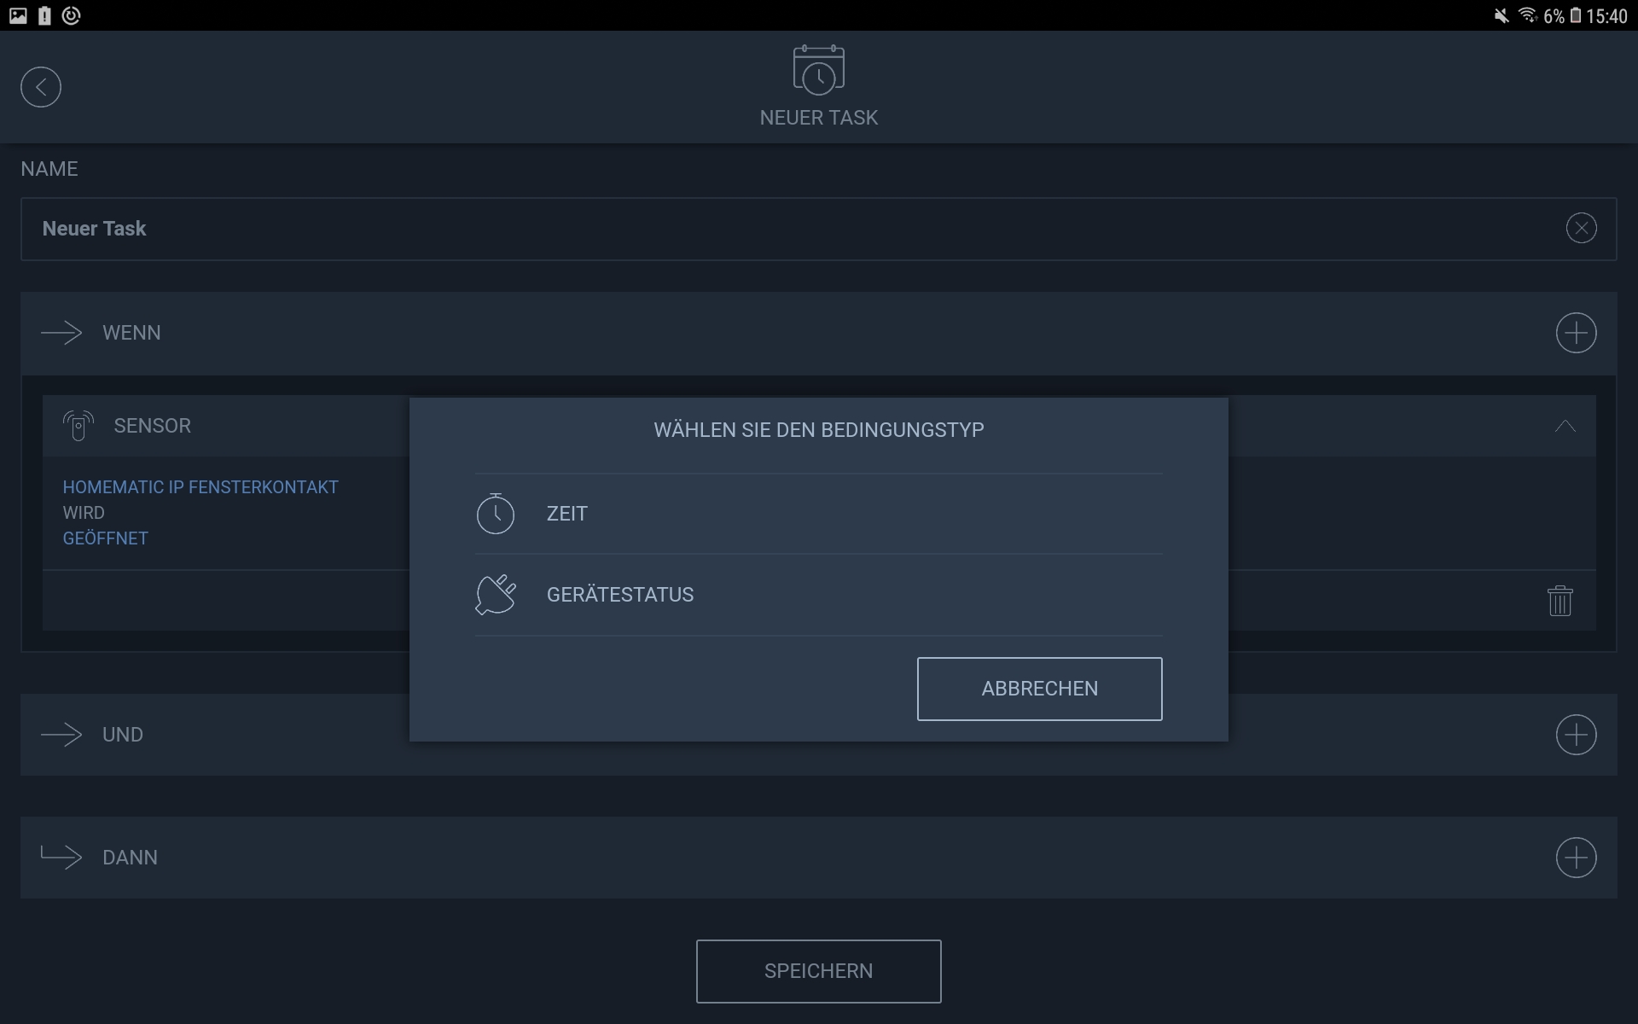Click the SENSOR device icon
Screen dimensions: 1638x1024
(78, 426)
